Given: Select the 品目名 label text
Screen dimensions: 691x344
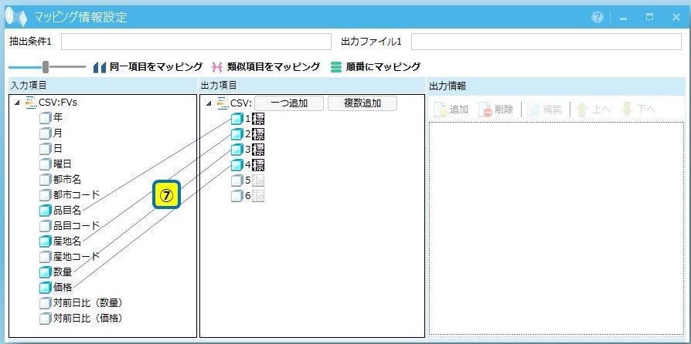Looking at the screenshot, I should pos(67,211).
